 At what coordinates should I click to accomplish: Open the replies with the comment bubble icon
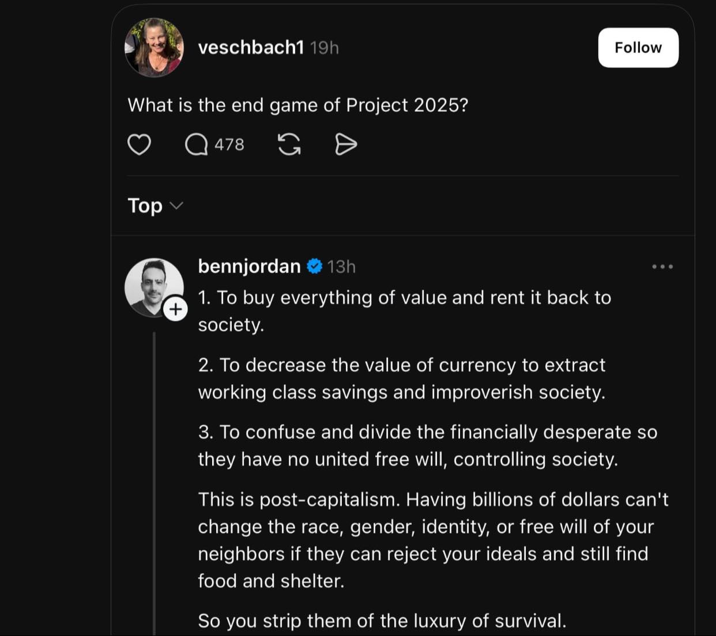pyautogui.click(x=196, y=145)
